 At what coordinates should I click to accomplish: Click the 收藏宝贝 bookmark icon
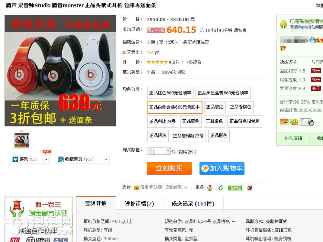pyautogui.click(x=61, y=159)
